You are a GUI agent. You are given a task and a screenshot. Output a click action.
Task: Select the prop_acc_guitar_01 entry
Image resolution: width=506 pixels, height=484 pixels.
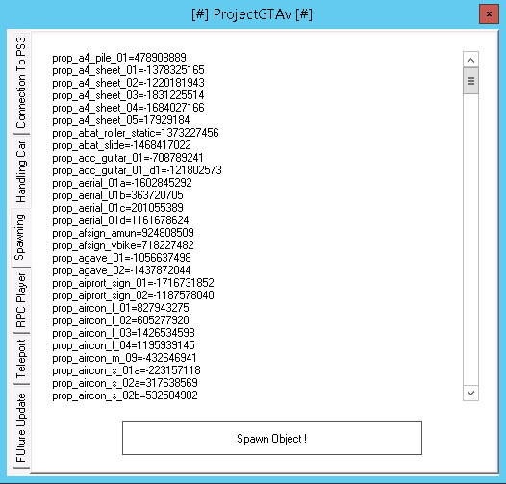[128, 158]
